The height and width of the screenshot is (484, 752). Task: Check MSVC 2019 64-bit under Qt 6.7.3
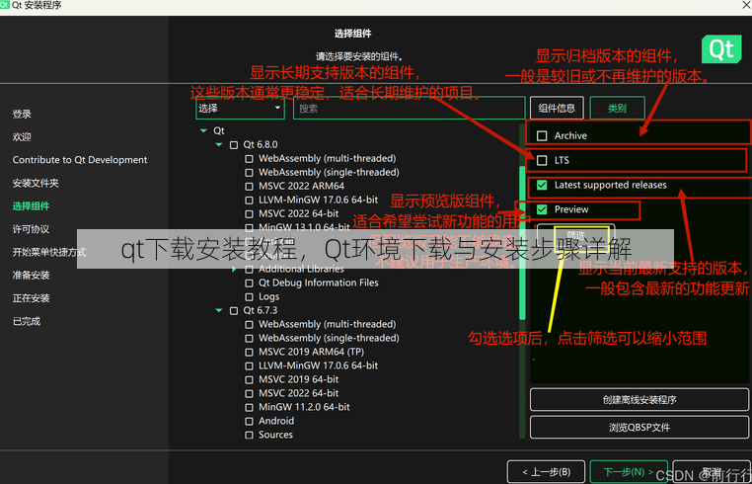[x=250, y=380]
